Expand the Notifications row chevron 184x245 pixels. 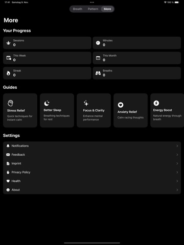click(177, 146)
